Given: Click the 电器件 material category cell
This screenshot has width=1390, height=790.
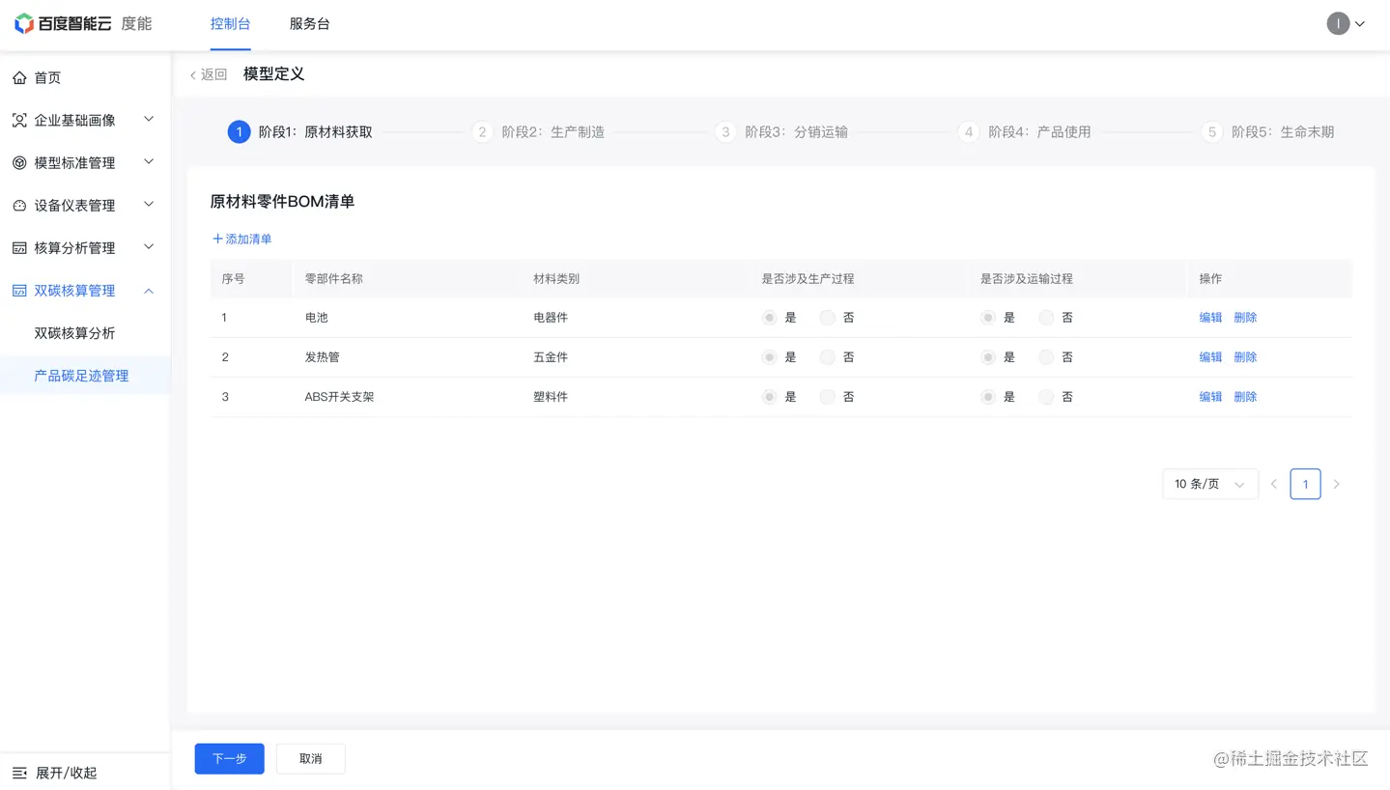Looking at the screenshot, I should coord(551,318).
